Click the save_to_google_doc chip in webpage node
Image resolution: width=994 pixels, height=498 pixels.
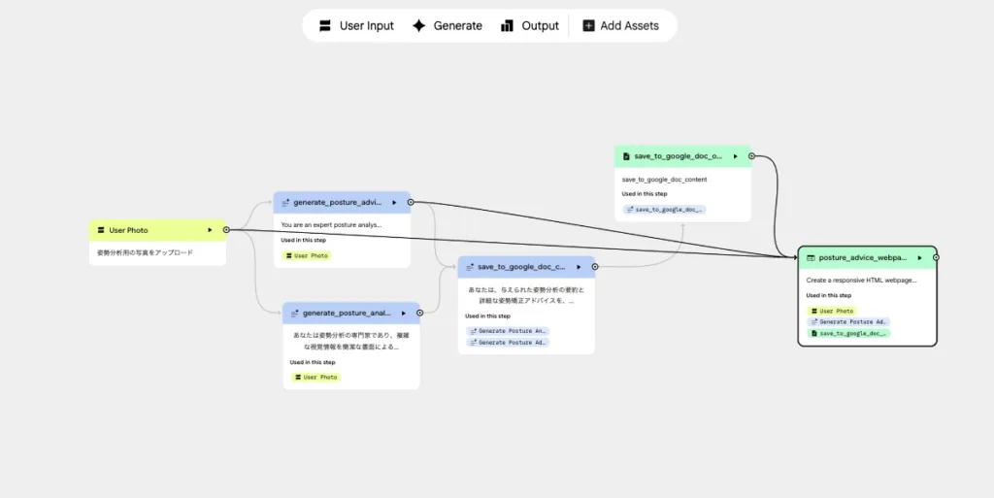[849, 333]
